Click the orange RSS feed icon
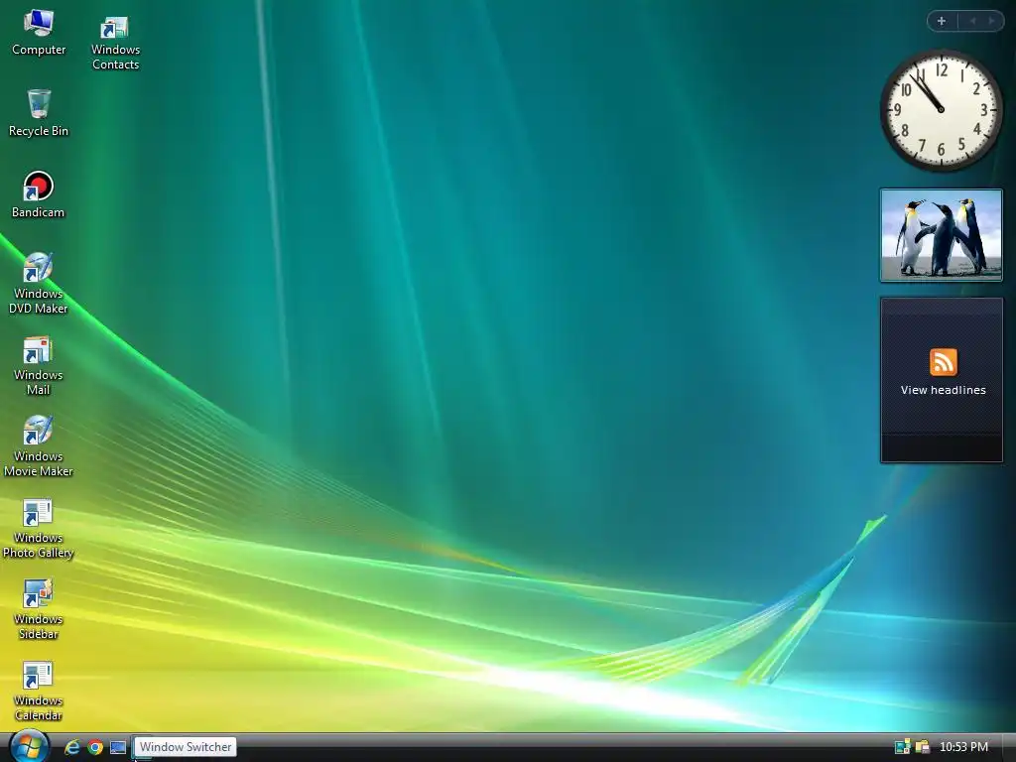This screenshot has width=1016, height=762. tap(943, 361)
